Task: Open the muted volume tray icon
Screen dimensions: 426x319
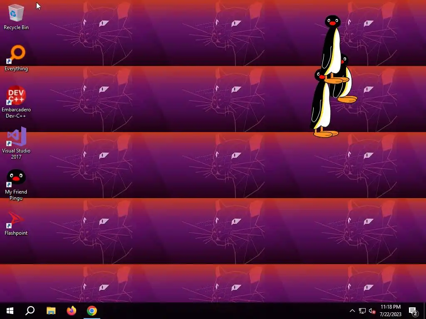Action: [x=372, y=311]
